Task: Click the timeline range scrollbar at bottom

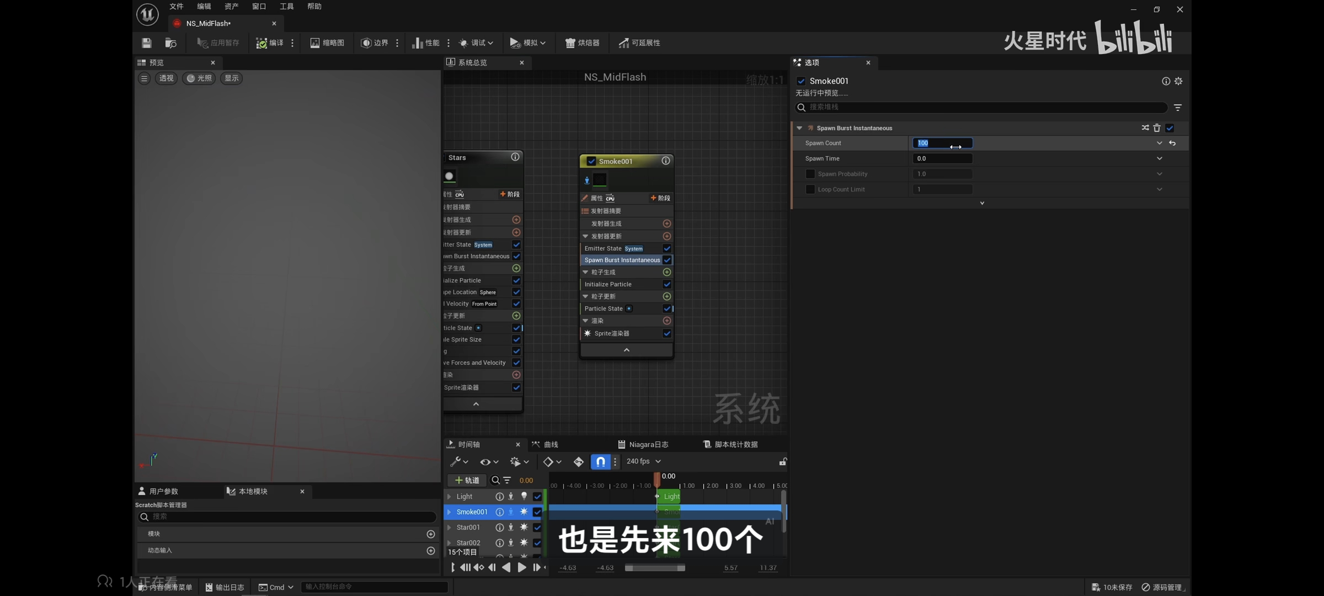Action: tap(655, 568)
